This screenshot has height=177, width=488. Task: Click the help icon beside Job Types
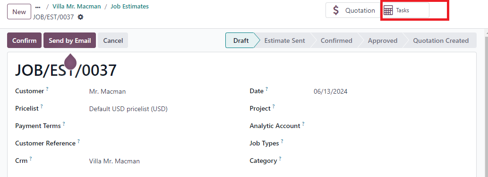282,141
